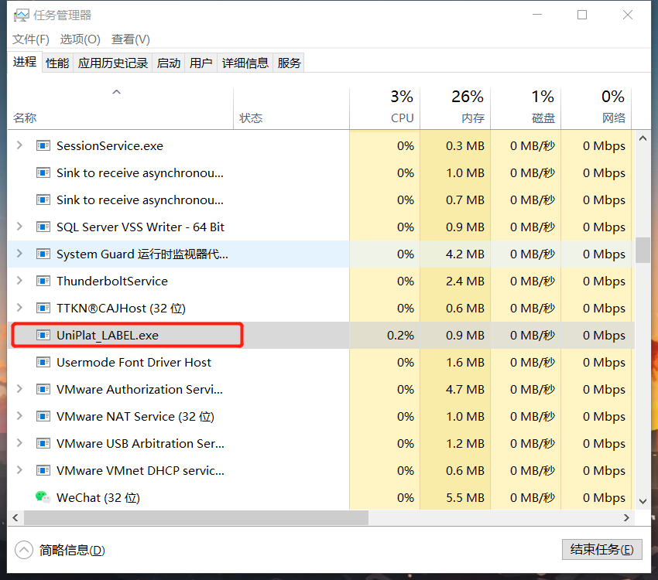Sort by the 状态 column header

pos(291,109)
